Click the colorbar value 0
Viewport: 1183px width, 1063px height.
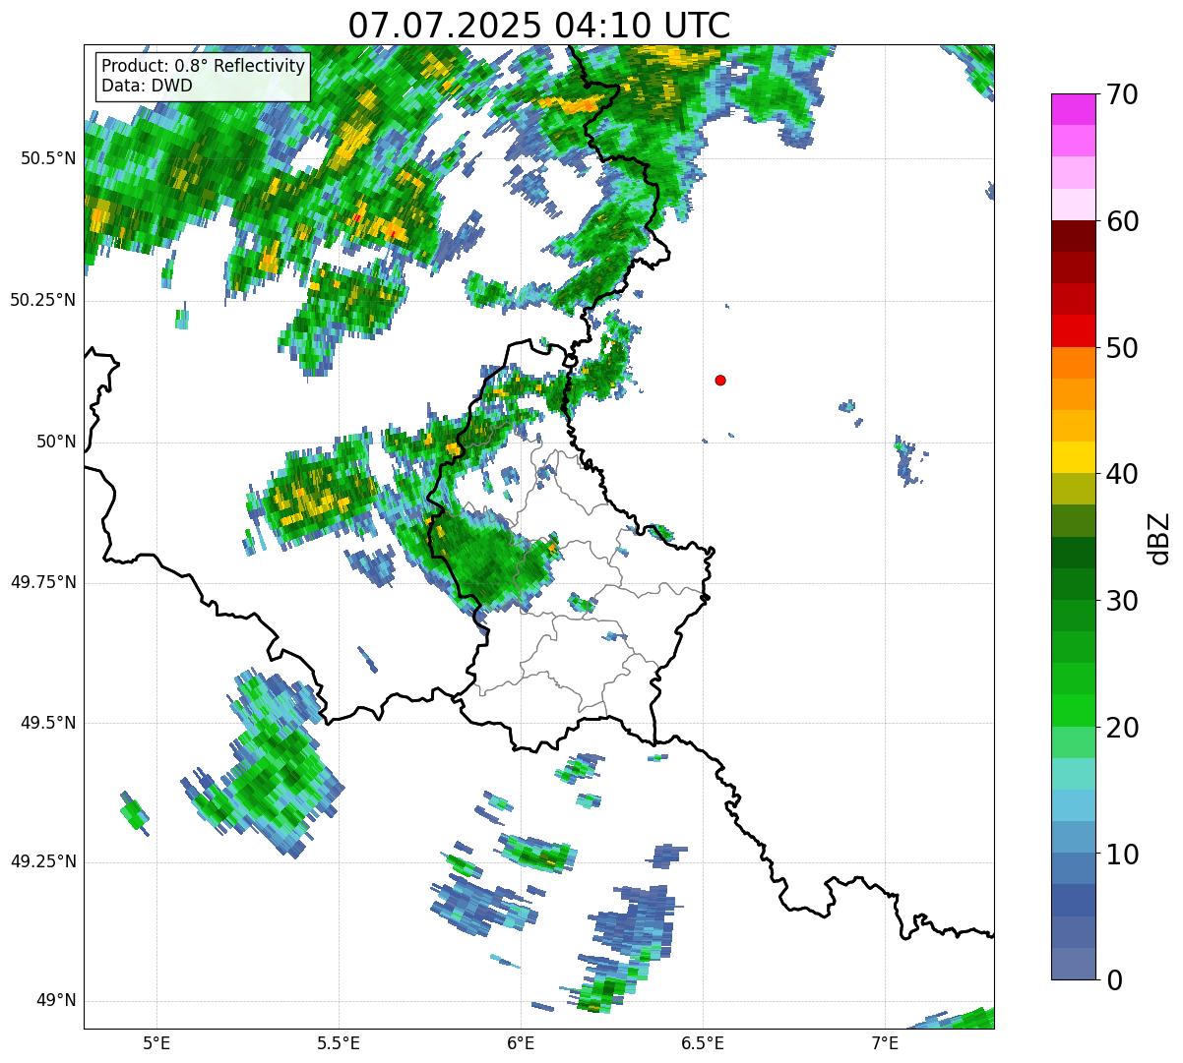pos(1115,980)
